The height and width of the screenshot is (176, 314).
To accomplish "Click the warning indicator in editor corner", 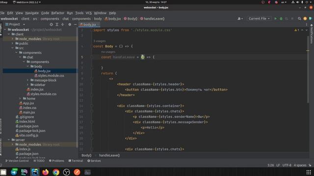I will [x=296, y=30].
